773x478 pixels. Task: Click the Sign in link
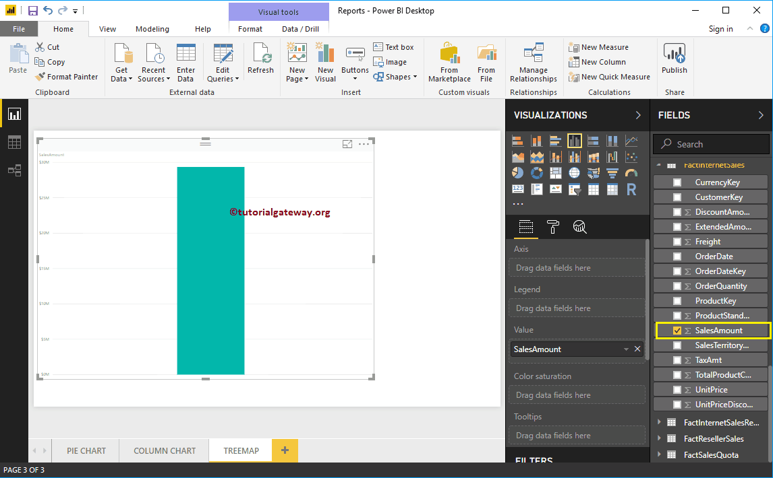click(721, 29)
